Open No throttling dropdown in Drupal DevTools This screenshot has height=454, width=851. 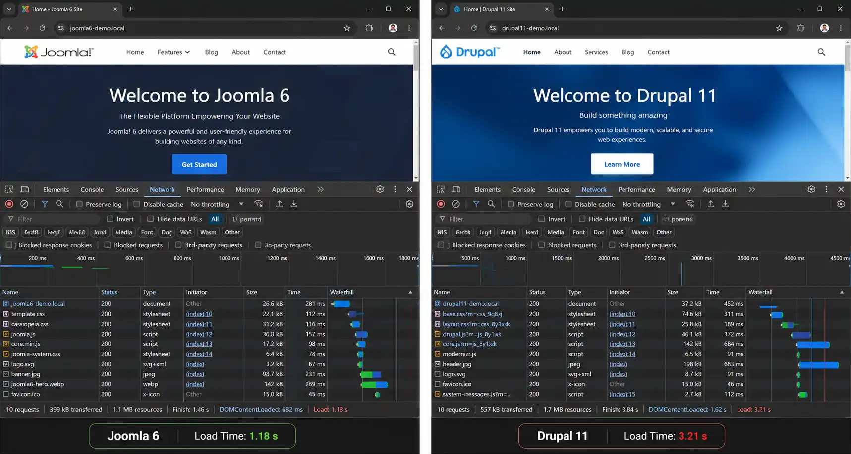pos(649,204)
